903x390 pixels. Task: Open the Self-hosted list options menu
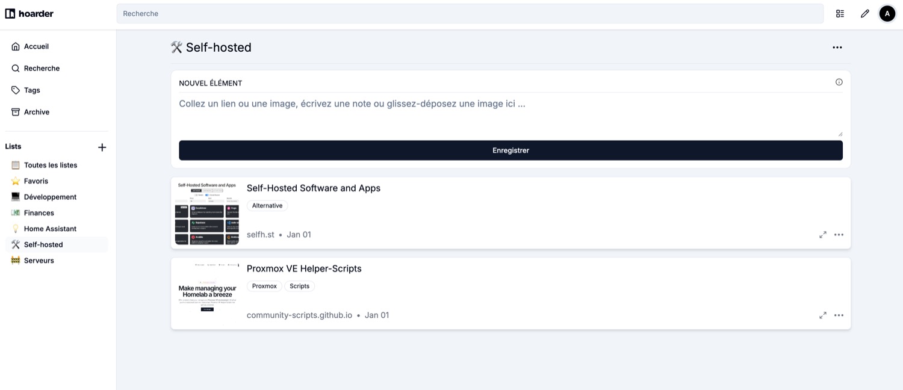point(837,48)
